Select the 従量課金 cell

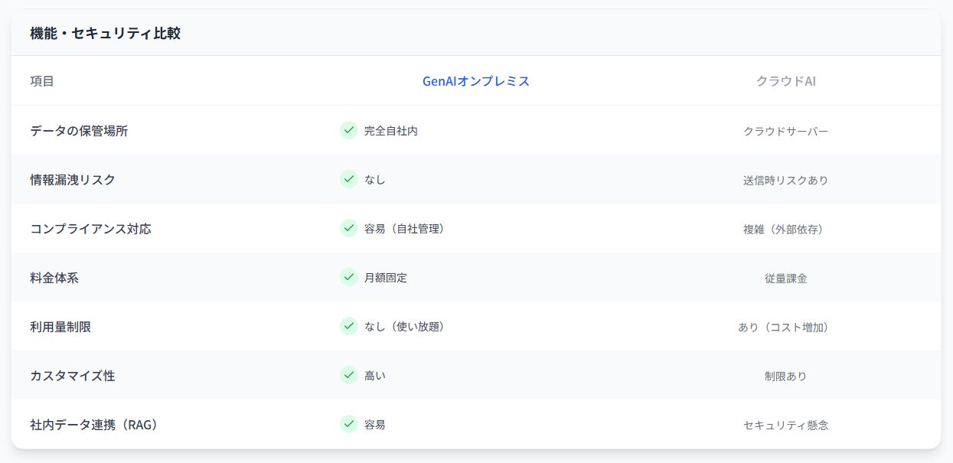click(785, 279)
